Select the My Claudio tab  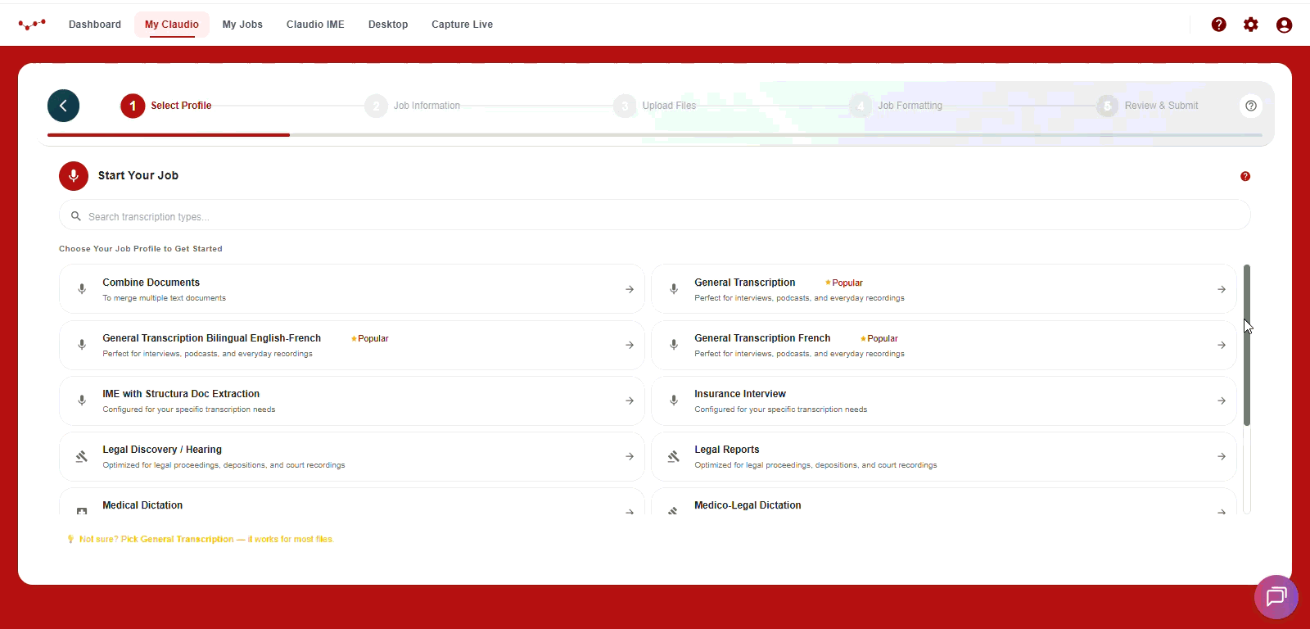[172, 25]
